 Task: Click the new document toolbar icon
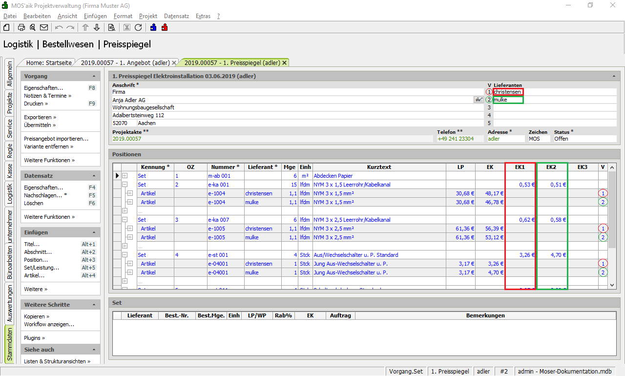pyautogui.click(x=6, y=27)
